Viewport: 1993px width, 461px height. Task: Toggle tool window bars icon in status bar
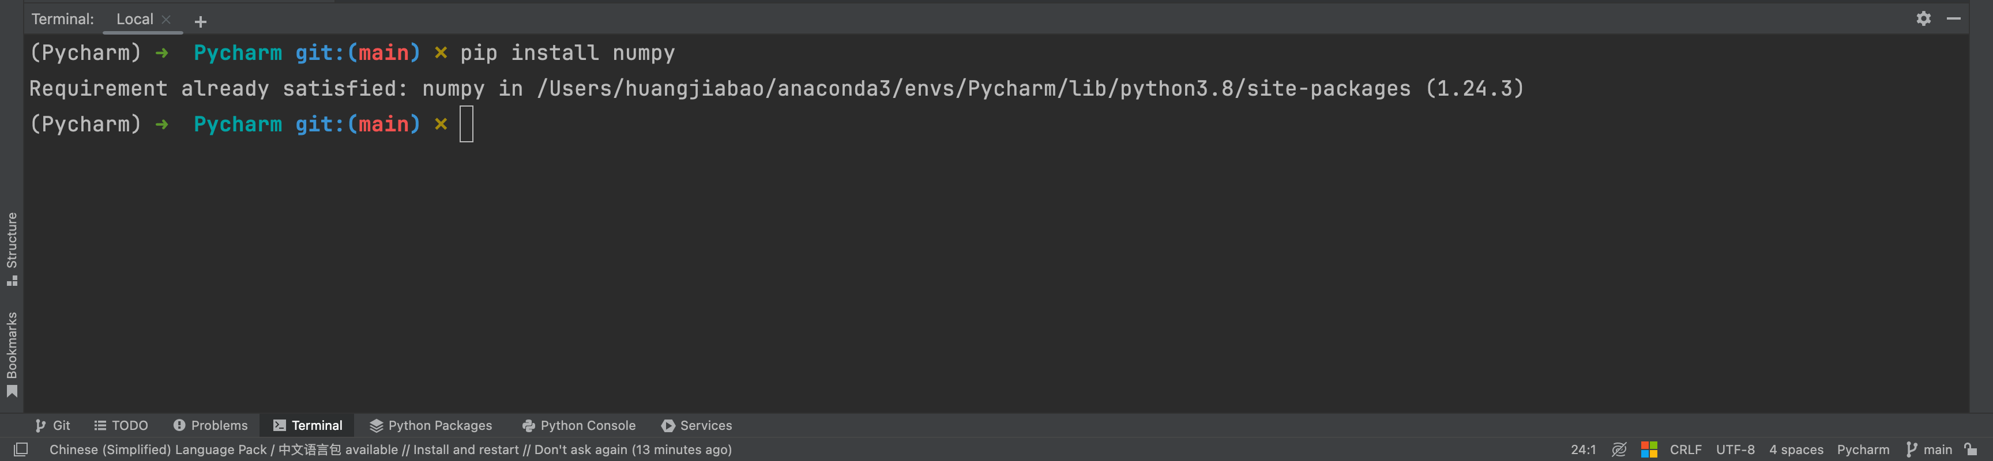[21, 449]
